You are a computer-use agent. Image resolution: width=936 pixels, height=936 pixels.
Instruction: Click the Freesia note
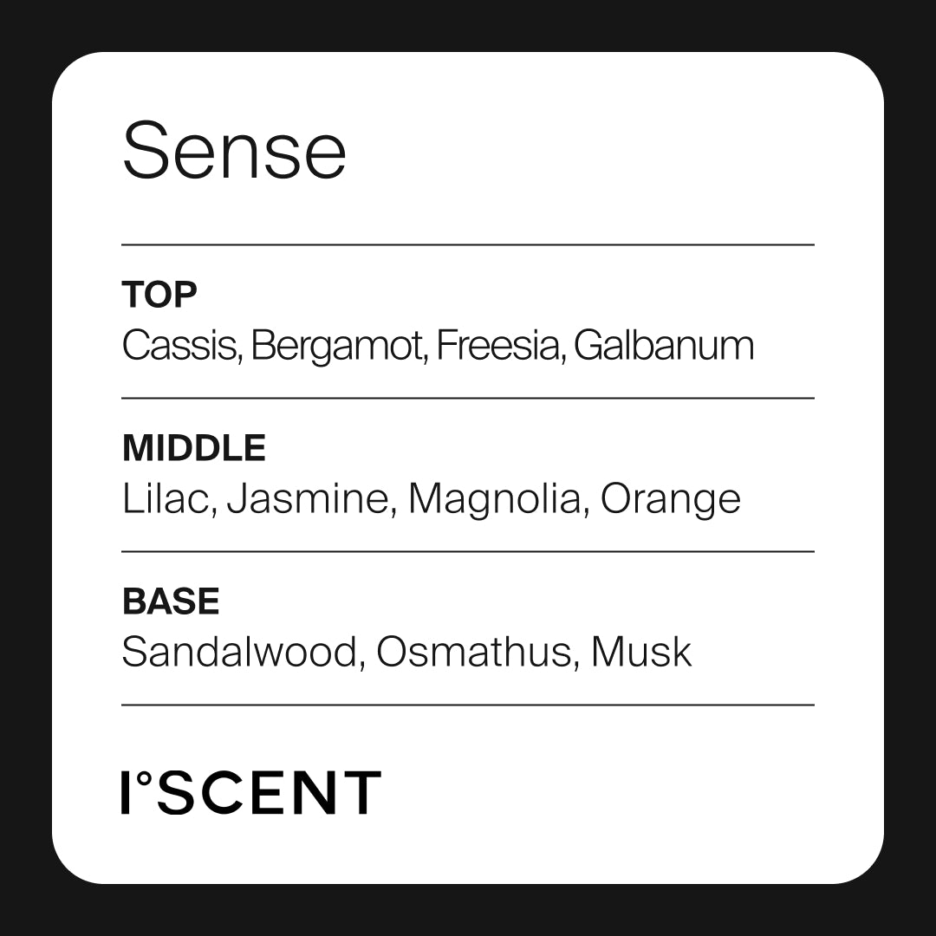point(498,346)
